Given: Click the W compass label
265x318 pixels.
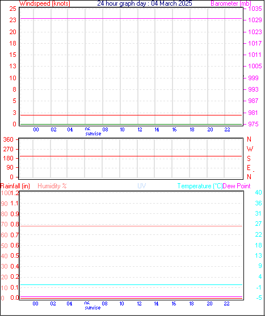Looking at the screenshot, I should coord(250,149).
